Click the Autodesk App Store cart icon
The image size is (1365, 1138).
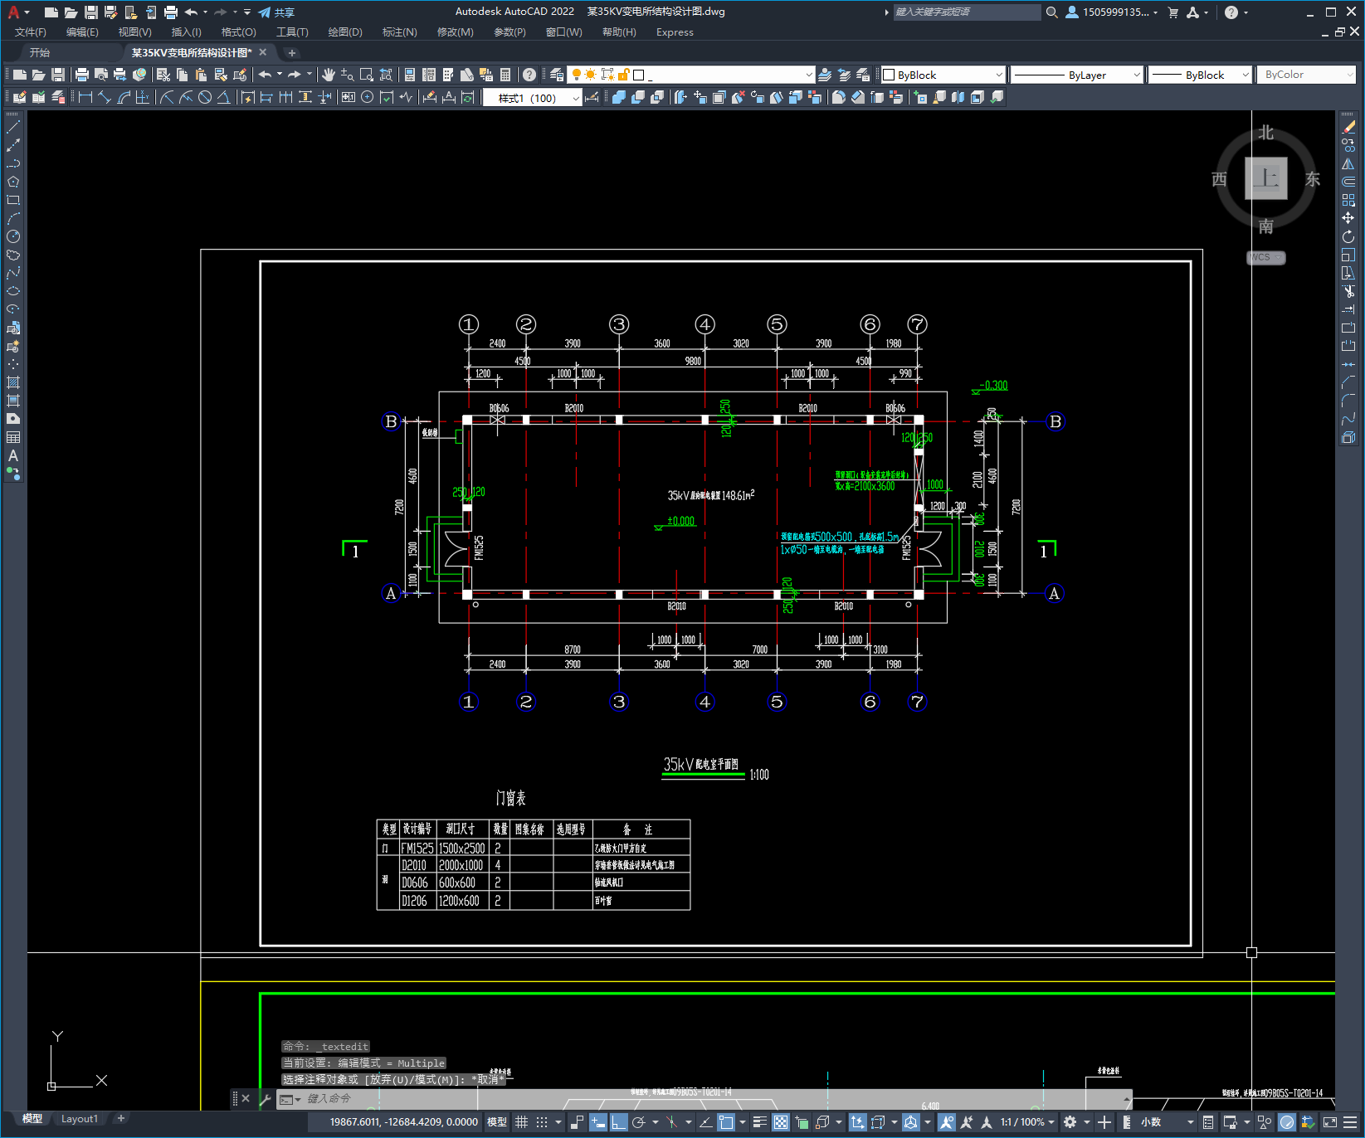point(1172,12)
